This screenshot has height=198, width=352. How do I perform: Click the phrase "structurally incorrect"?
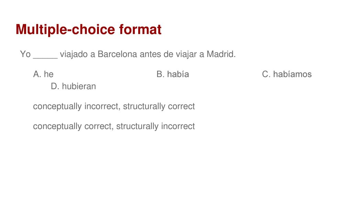pyautogui.click(x=155, y=126)
